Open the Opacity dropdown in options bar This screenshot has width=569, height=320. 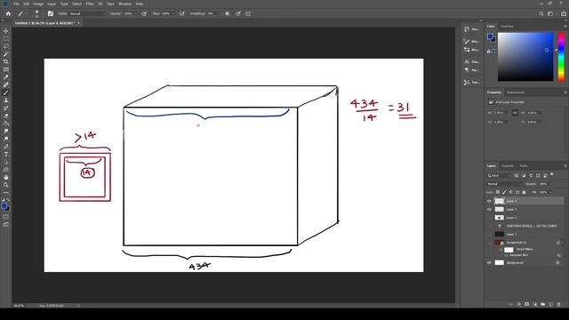(x=135, y=14)
